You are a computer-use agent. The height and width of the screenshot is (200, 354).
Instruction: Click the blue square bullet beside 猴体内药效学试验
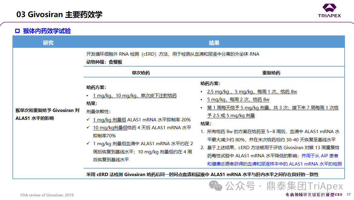tap(18, 31)
